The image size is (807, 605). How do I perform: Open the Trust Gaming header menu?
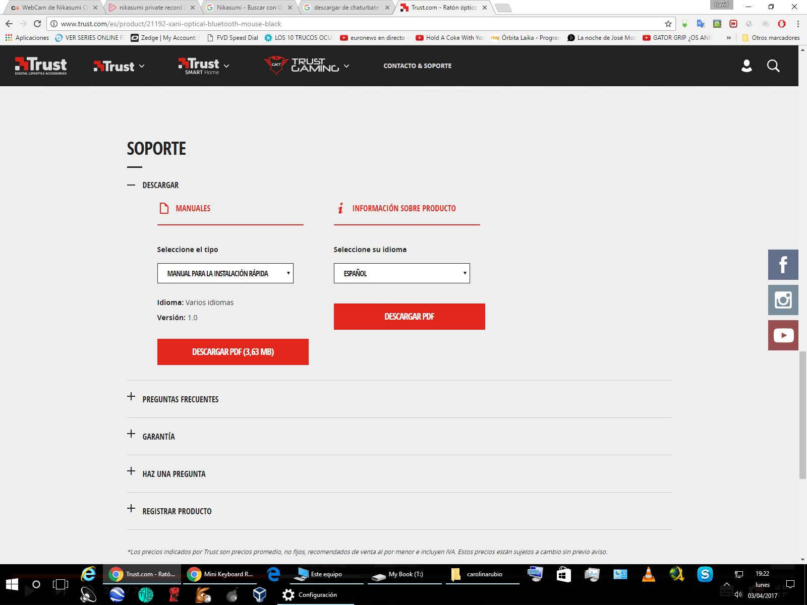[x=306, y=66]
